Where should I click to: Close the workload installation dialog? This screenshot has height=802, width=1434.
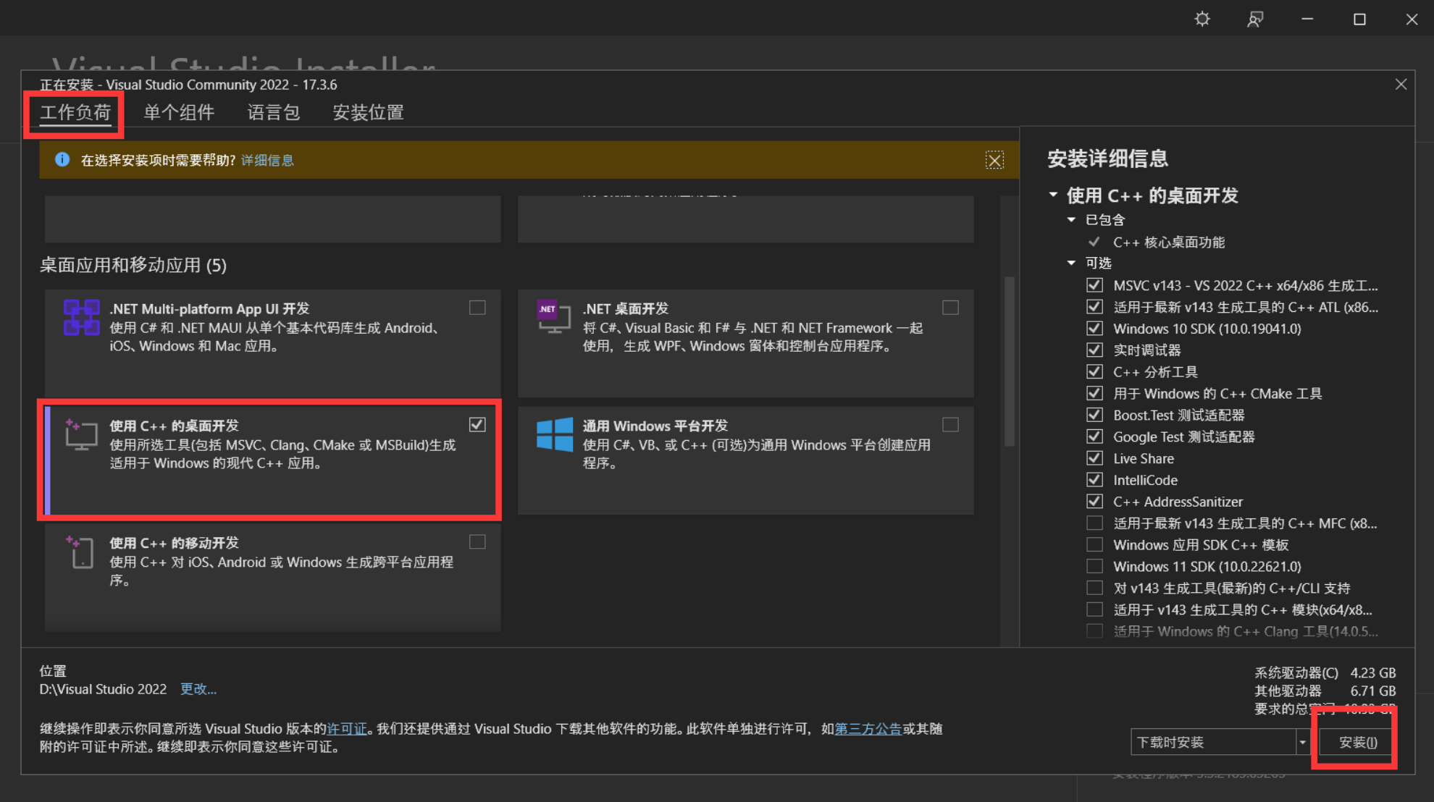(x=1401, y=85)
